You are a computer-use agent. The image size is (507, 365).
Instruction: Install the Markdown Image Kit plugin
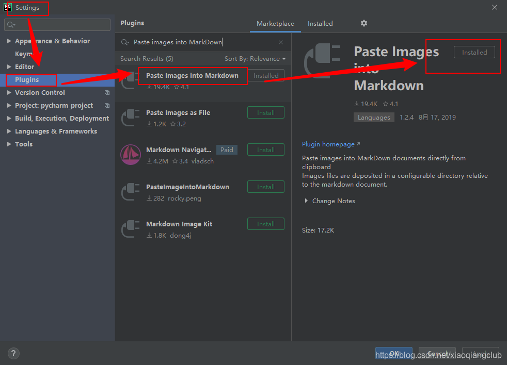(x=266, y=224)
